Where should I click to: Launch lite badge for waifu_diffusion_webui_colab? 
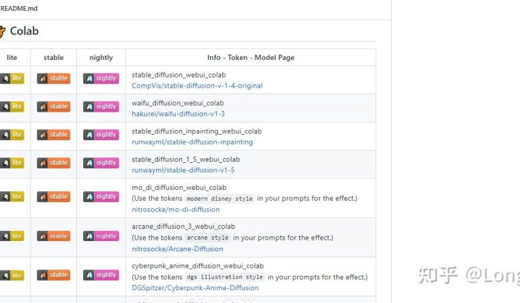click(12, 106)
